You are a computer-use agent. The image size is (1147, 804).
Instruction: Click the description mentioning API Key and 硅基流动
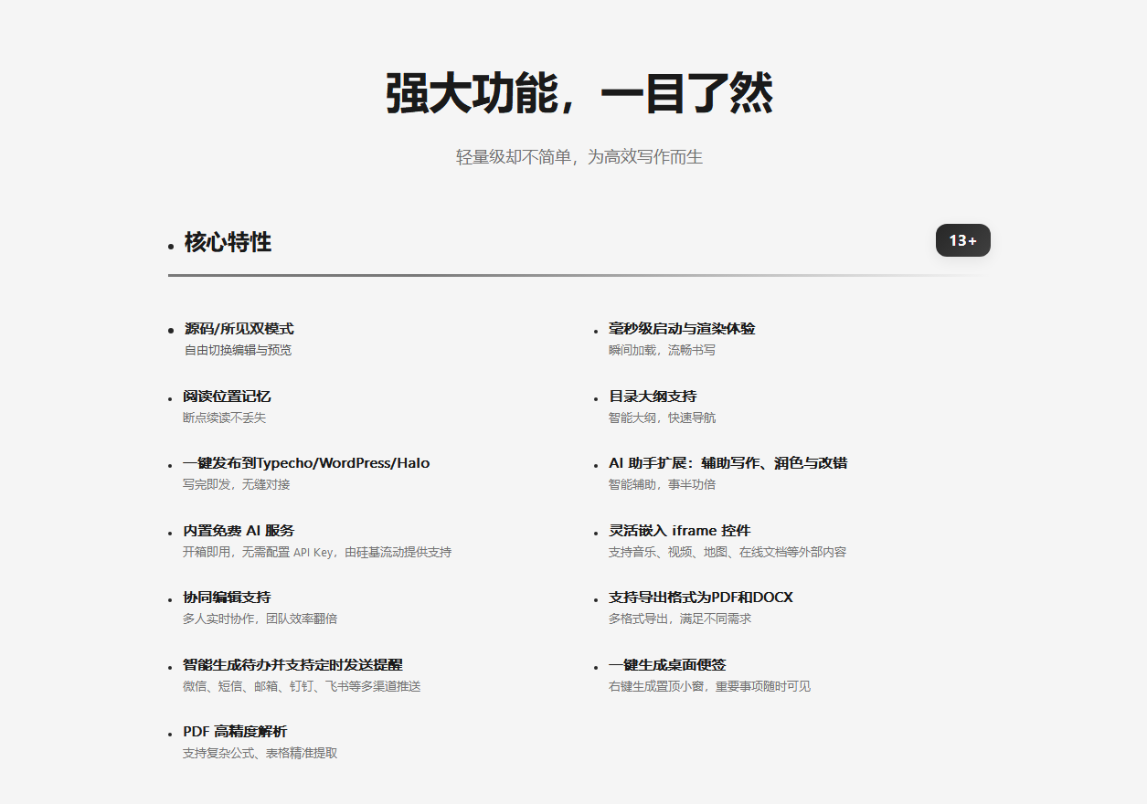click(x=316, y=553)
